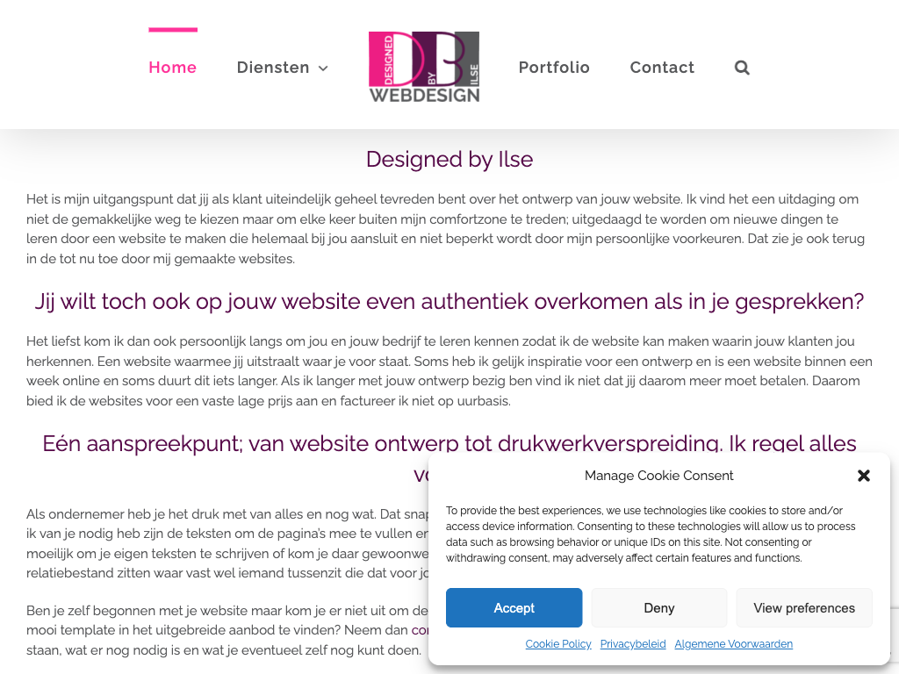The width and height of the screenshot is (899, 674).
Task: Click the purple link after 'Neem dan'
Action: 420,630
